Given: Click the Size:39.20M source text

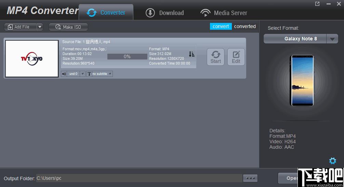Looking at the screenshot, I should tap(72, 58).
